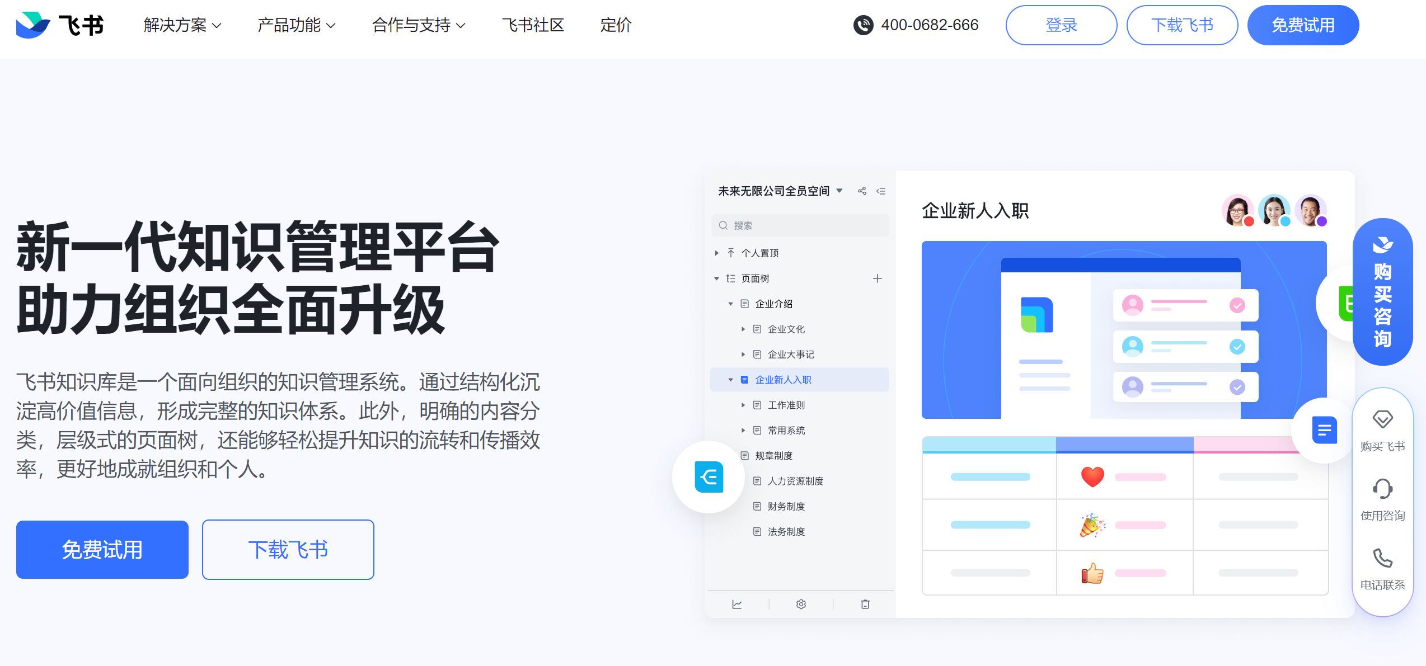1426x666 pixels.
Task: Click the 登录 button in the top bar
Action: (1061, 25)
